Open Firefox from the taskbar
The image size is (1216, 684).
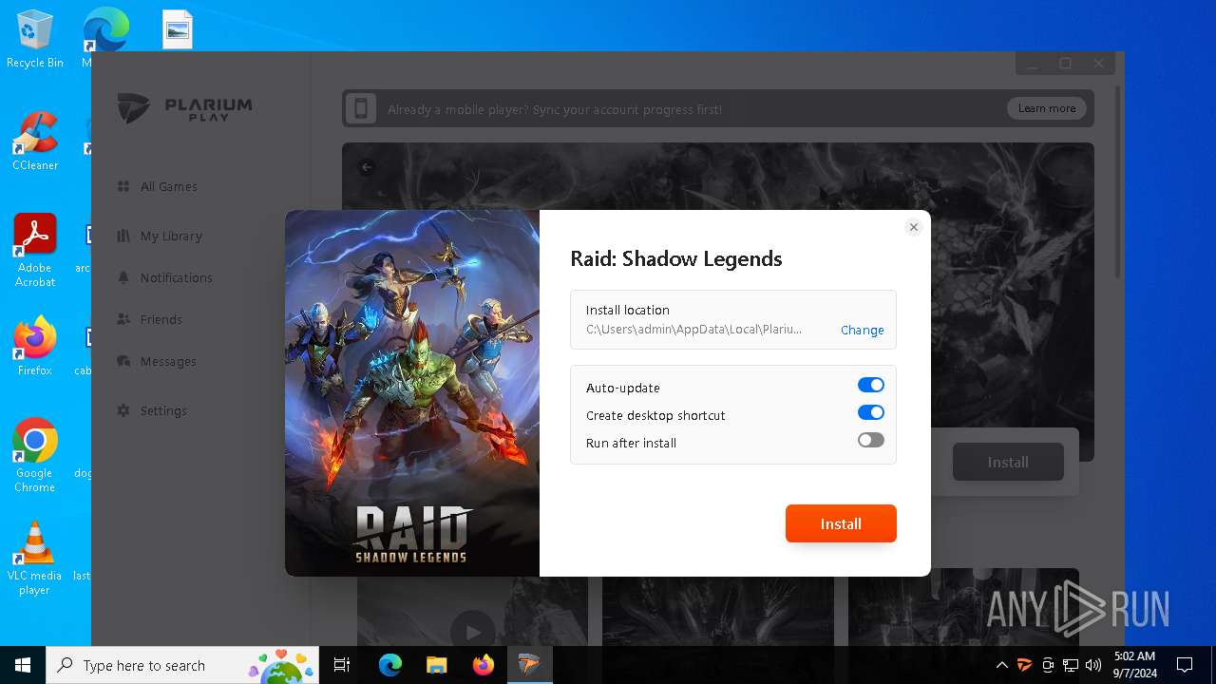click(483, 665)
